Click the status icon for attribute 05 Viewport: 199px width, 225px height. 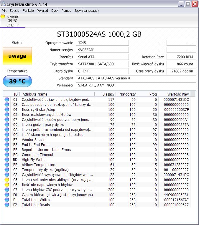click(x=7, y=114)
